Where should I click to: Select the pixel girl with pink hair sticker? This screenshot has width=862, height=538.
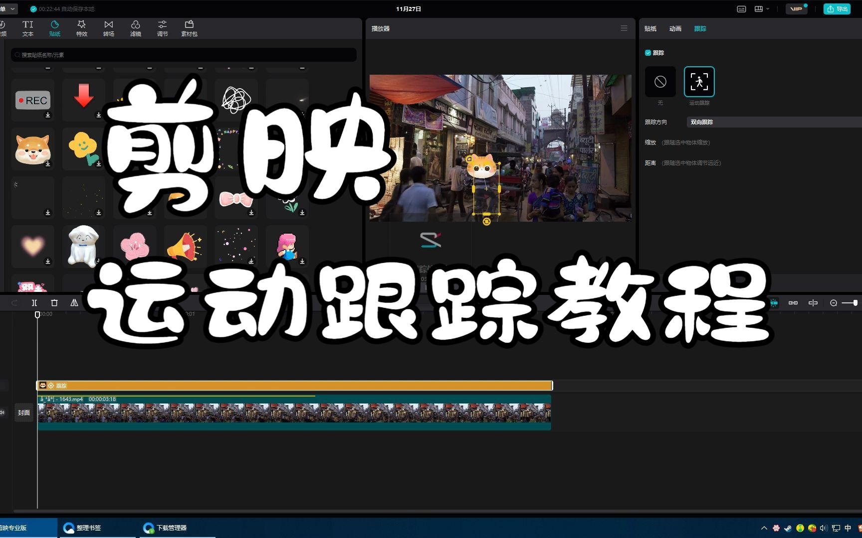287,246
